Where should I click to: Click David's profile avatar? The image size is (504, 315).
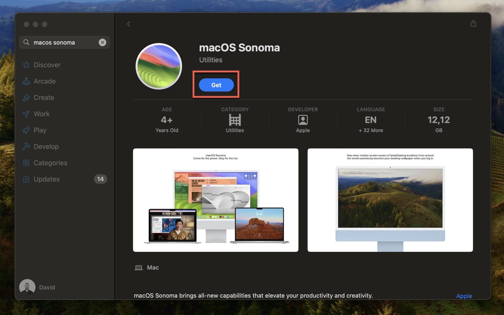27,287
